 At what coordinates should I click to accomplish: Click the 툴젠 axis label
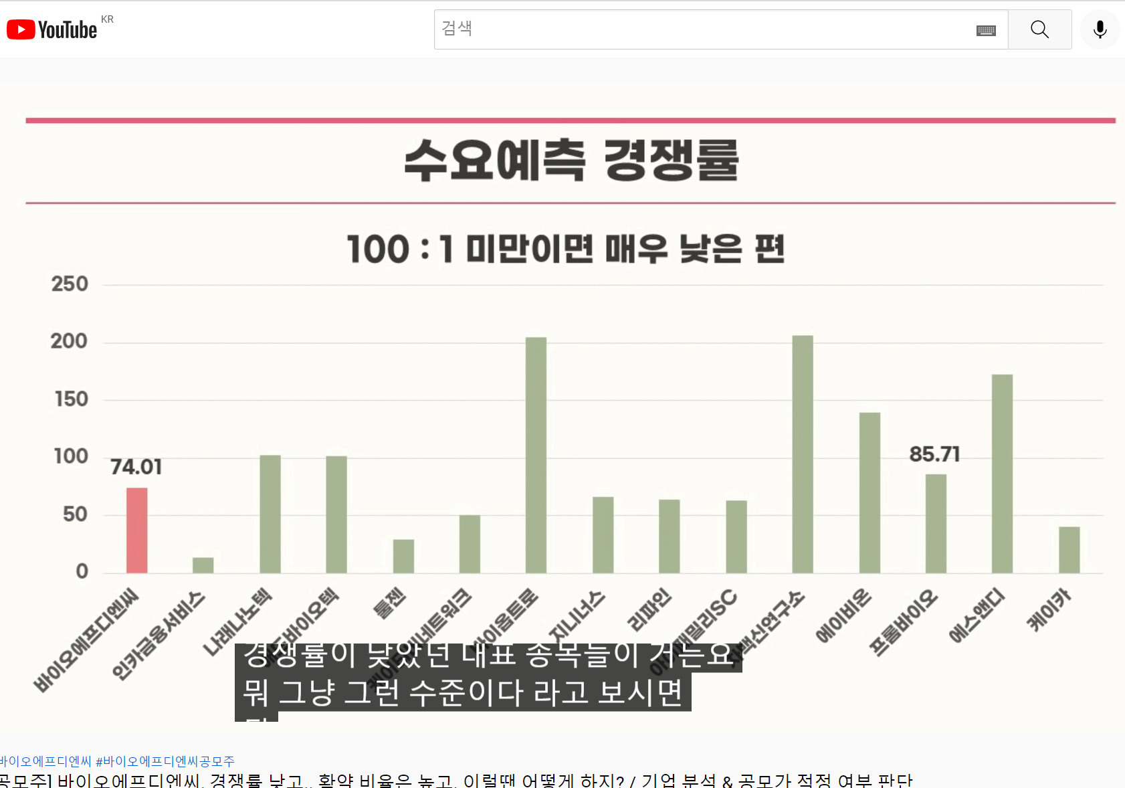(x=389, y=602)
